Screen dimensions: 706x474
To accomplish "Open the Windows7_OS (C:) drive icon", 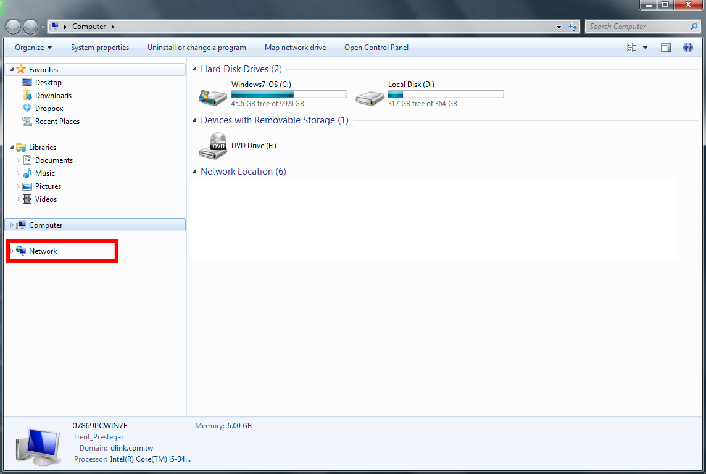I will coord(213,94).
